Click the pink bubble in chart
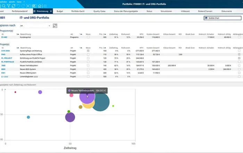Viewport: 243px width, 153px height. [71, 95]
